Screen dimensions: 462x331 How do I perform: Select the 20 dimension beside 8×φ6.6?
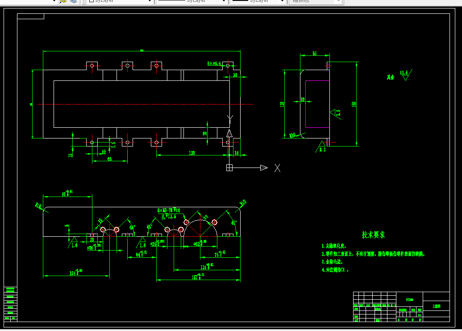(235, 75)
